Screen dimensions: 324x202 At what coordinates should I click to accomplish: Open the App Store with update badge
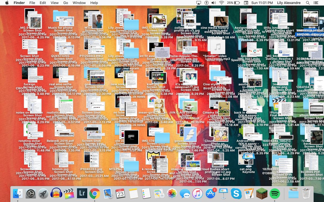click(x=210, y=193)
